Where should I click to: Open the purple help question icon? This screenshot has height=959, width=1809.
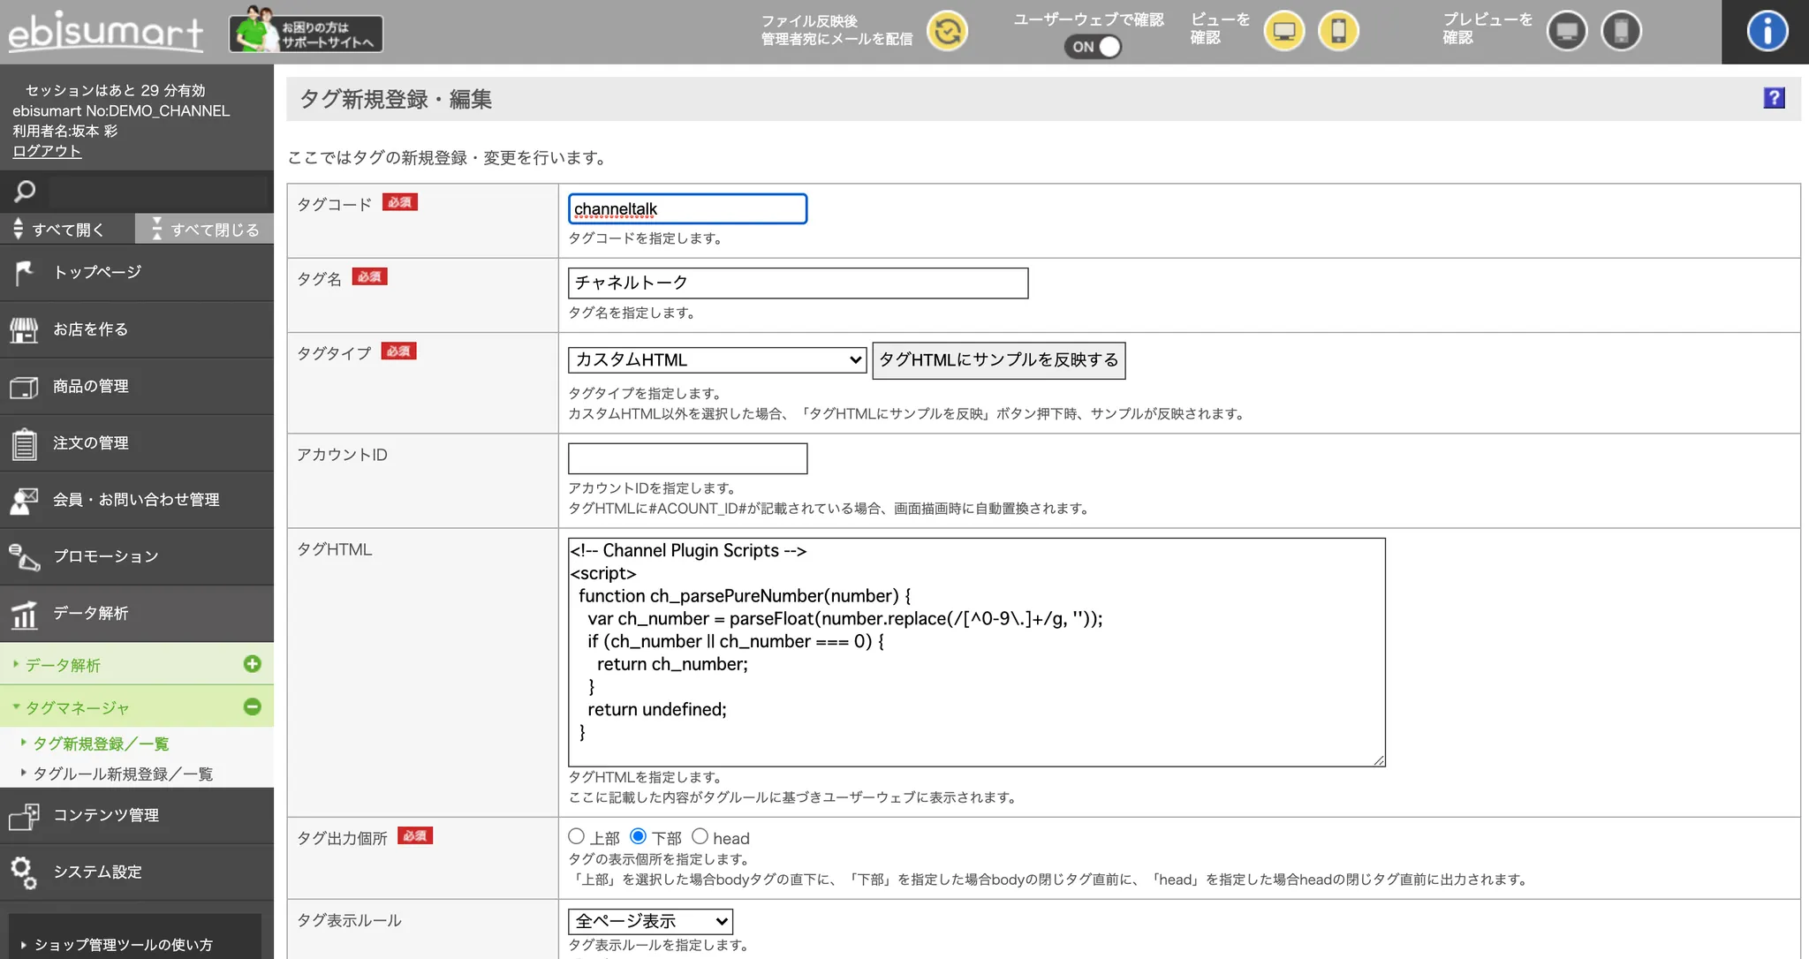[1774, 98]
